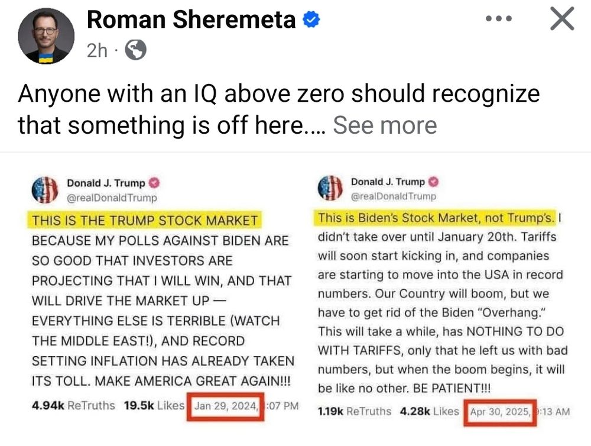Click the 4.94k ReTruths count
591x446 pixels.
click(73, 406)
